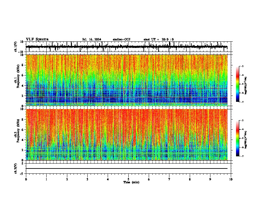Click the "-10" tick on ch.1(V) axis

21,52
